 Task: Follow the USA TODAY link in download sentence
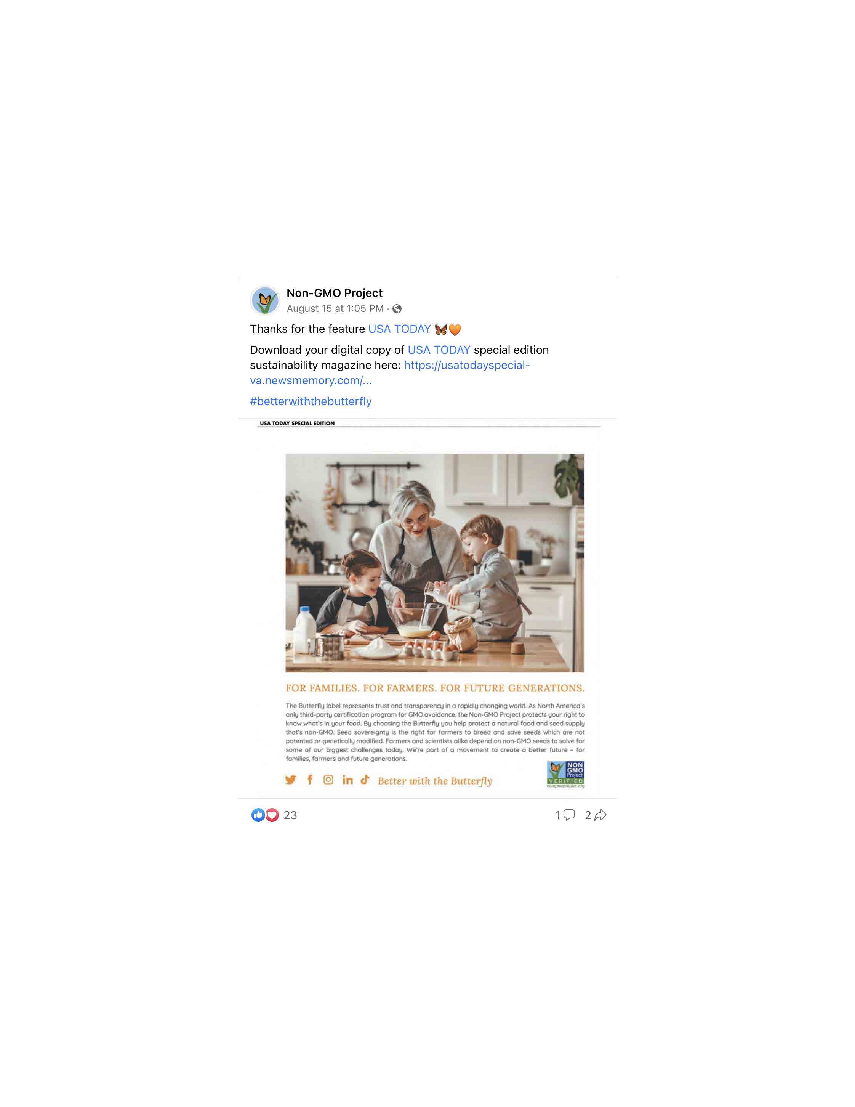click(439, 350)
